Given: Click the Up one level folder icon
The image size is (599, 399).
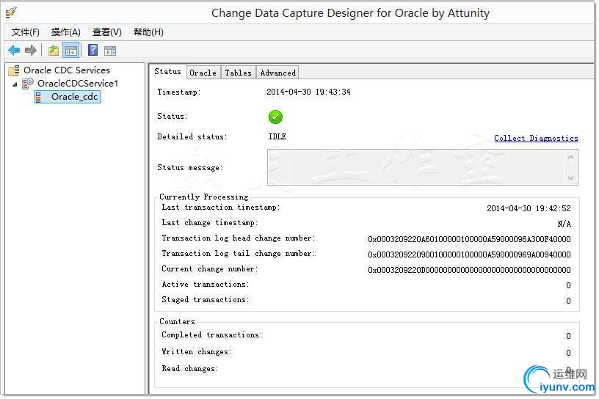Looking at the screenshot, I should (54, 50).
